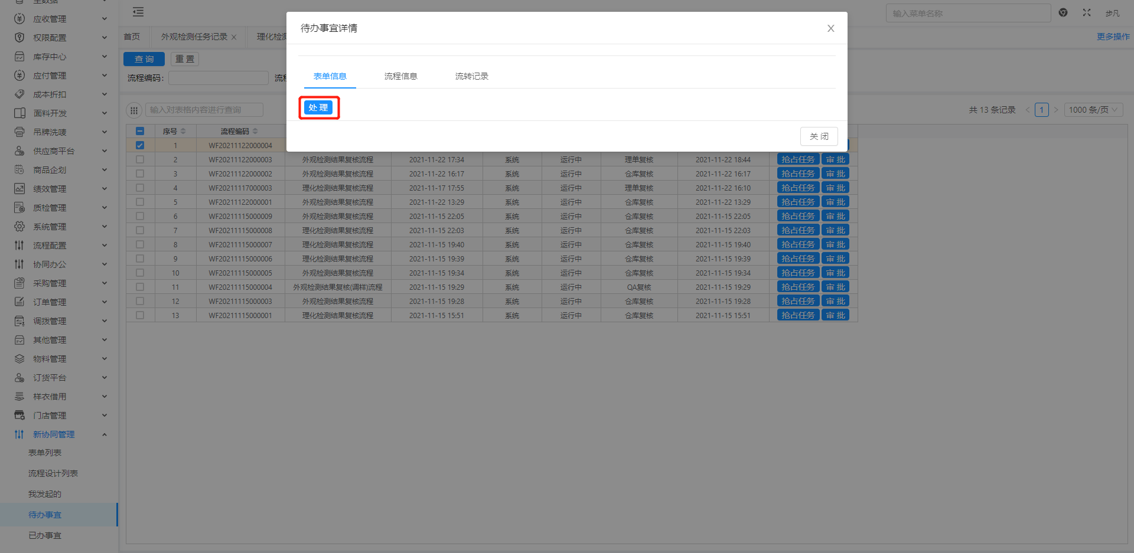1134x553 pixels.
Task: Click the sidebar collapse hamburger icon
Action: [x=138, y=12]
